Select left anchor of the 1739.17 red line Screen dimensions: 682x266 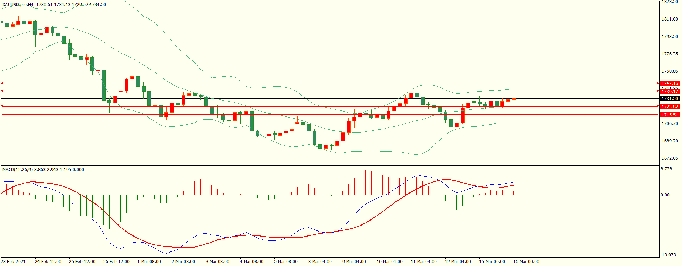2,91
